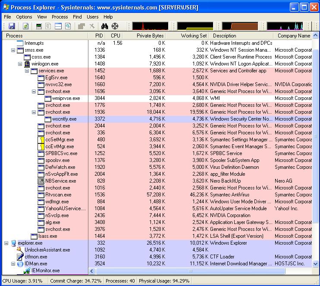The image size is (320, 286).
Task: Open the Help menu
Action: pyautogui.click(x=108, y=17)
